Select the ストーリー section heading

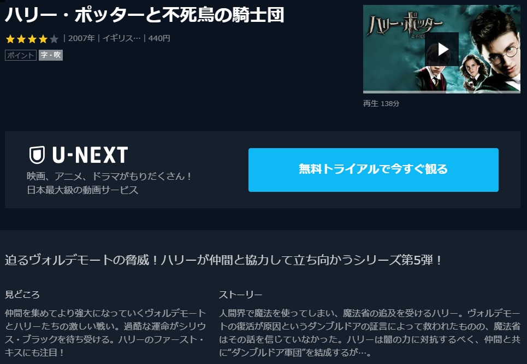click(x=240, y=295)
